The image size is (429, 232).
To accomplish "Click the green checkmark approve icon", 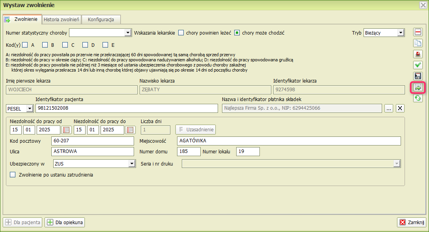I will 418,65.
